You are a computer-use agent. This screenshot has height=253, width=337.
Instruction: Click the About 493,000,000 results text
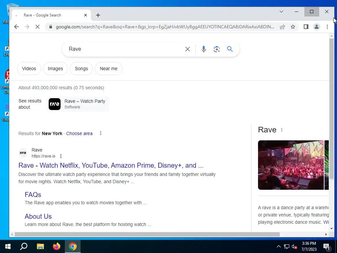(61, 88)
